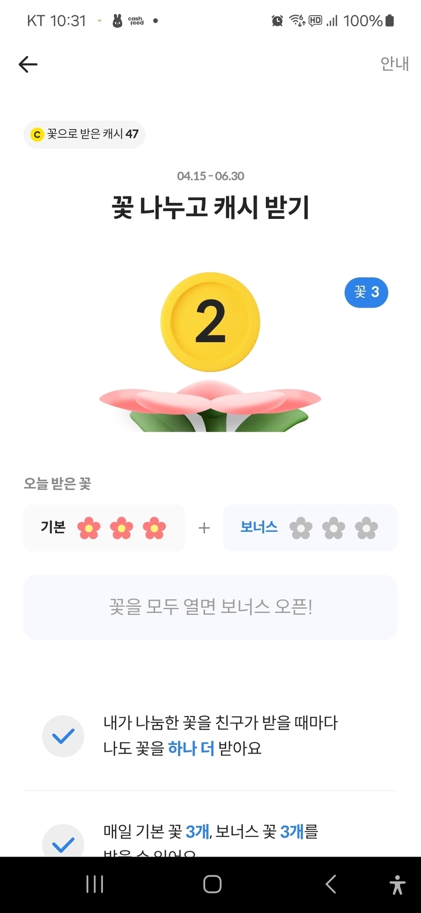Viewport: 421px width, 913px height.
Task: Tap checkmark beside 매일 기본 꽃 3개 text
Action: 63,842
